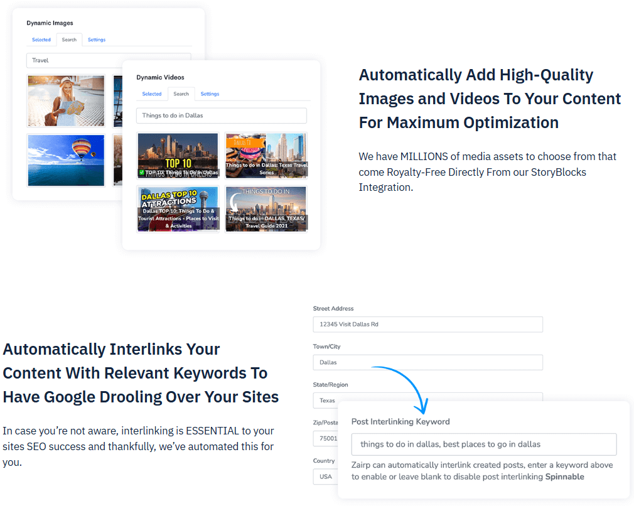The width and height of the screenshot is (634, 506).
Task: Select the Dallas Top 10 Attractions video
Action: [178, 208]
